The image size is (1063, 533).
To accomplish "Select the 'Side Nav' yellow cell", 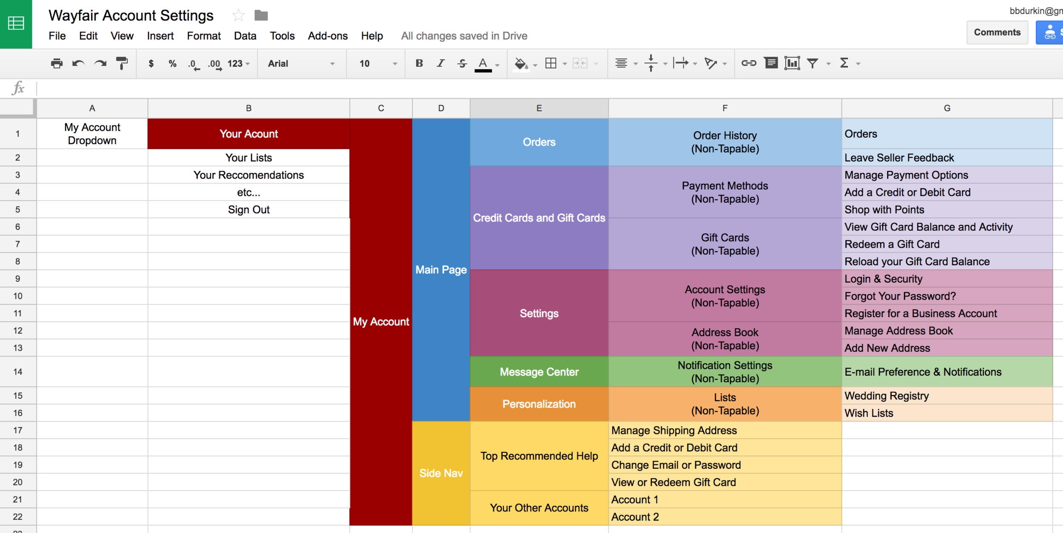I will tap(441, 473).
